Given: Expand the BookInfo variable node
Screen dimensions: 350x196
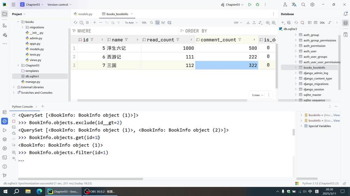Looking at the screenshot, I should coord(301,115).
